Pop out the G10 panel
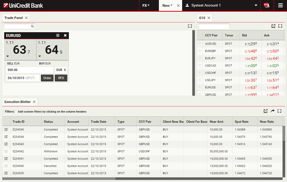287x182 pixels. (x=273, y=26)
